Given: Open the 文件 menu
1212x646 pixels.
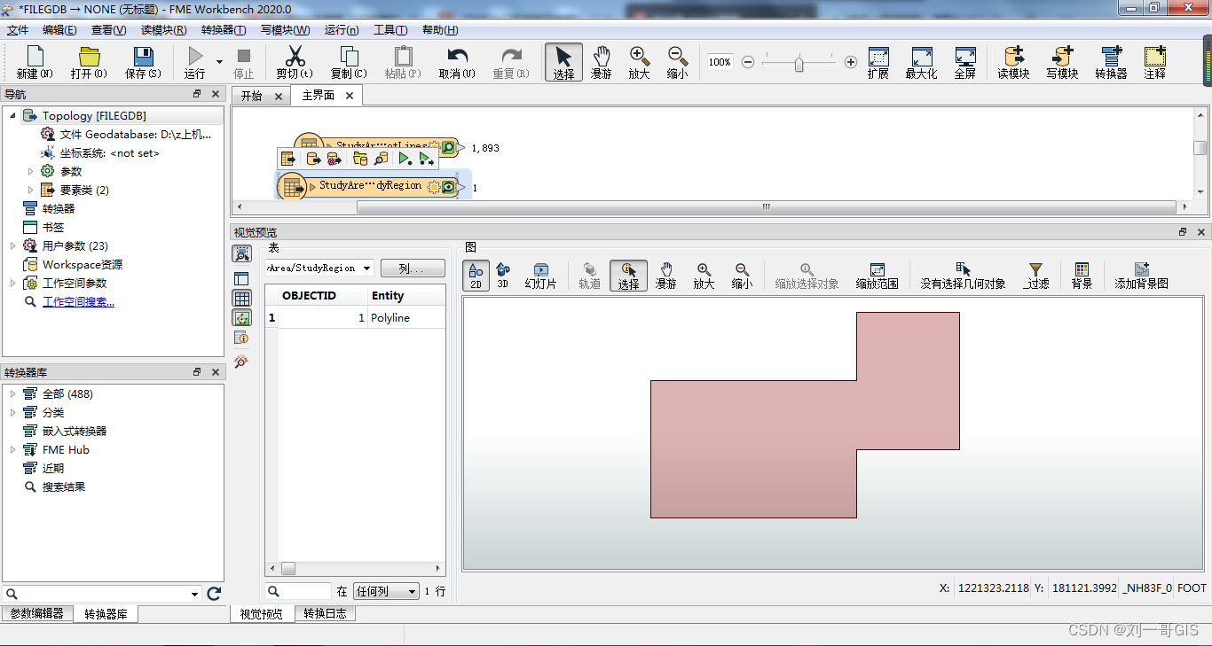Looking at the screenshot, I should click(x=18, y=30).
